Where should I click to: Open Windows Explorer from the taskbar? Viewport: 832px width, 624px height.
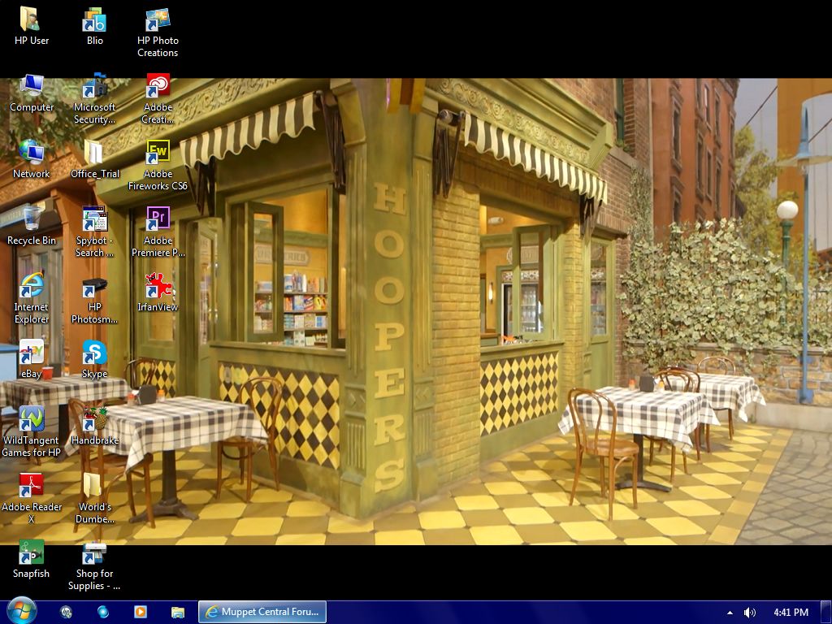(177, 612)
